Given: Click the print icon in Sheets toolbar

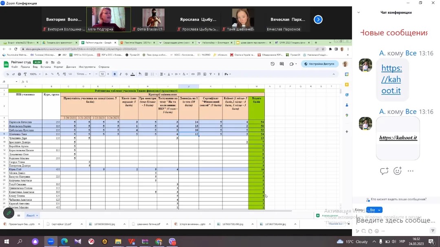Looking at the screenshot, I should tap(19, 74).
